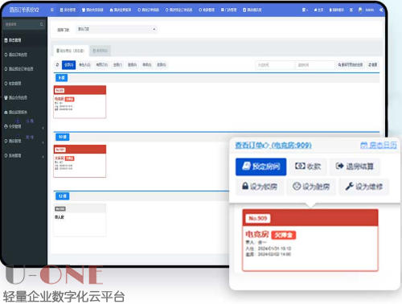Click the 设为脏房 button

[x=311, y=187]
